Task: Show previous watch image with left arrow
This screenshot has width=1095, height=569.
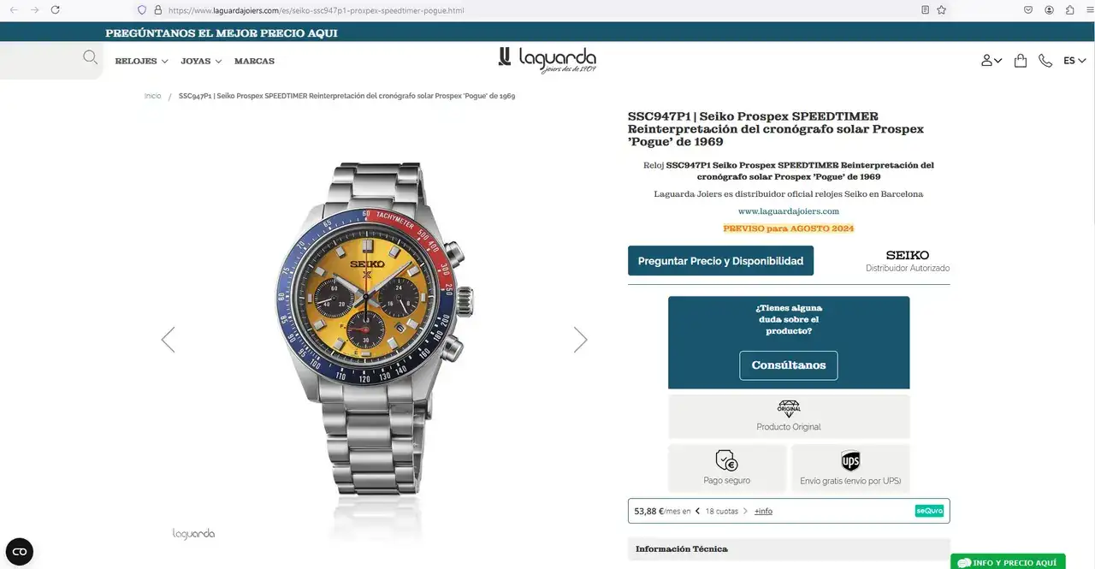Action: (x=168, y=340)
